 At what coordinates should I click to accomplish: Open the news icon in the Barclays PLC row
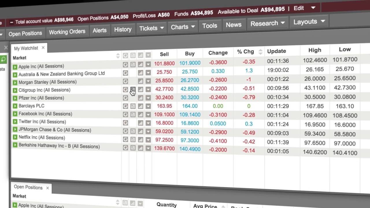pos(133,106)
